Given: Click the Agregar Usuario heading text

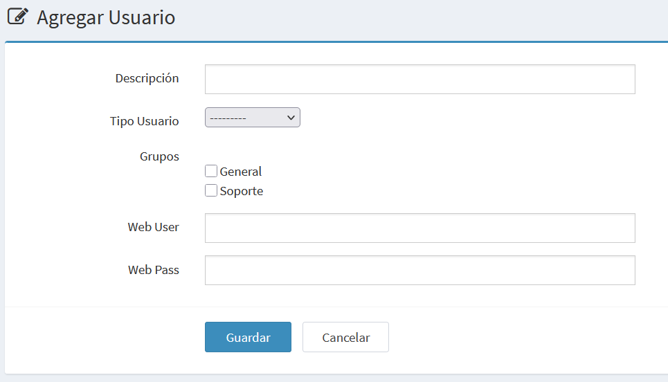Looking at the screenshot, I should (x=106, y=17).
